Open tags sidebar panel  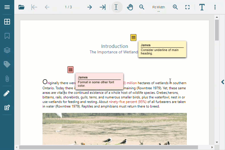point(7,64)
